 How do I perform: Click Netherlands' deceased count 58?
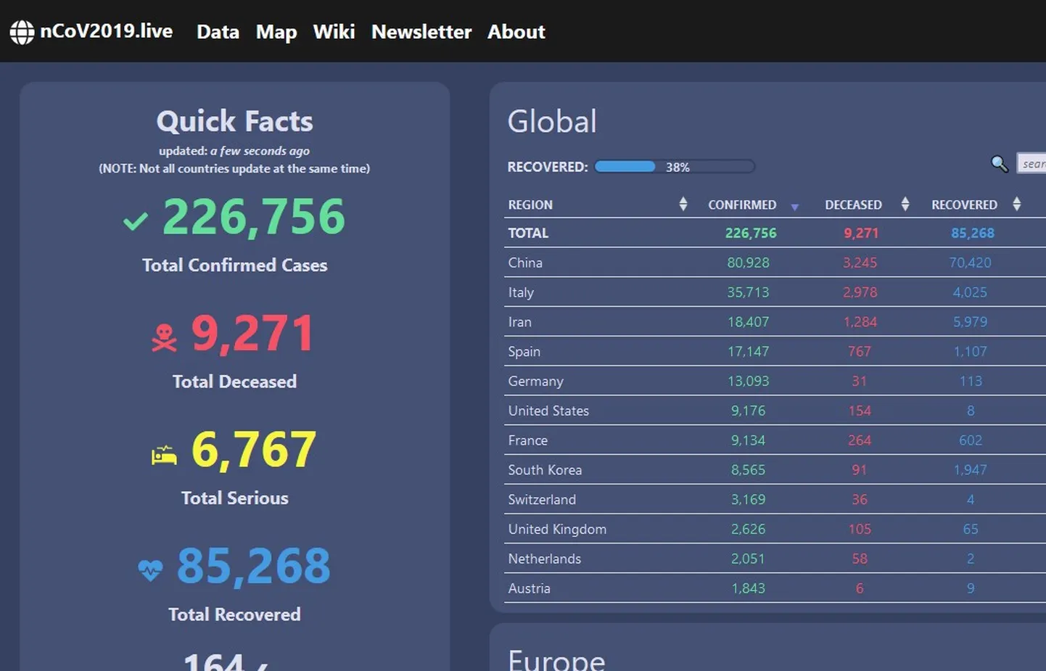coord(860,559)
